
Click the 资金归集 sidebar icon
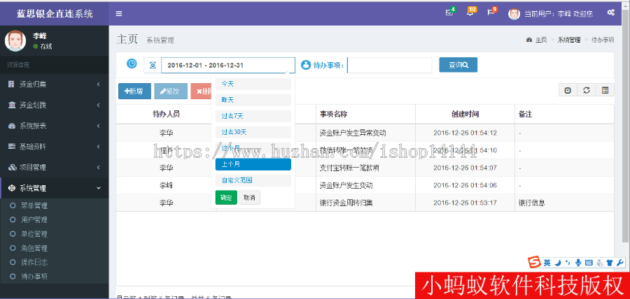tap(11, 84)
